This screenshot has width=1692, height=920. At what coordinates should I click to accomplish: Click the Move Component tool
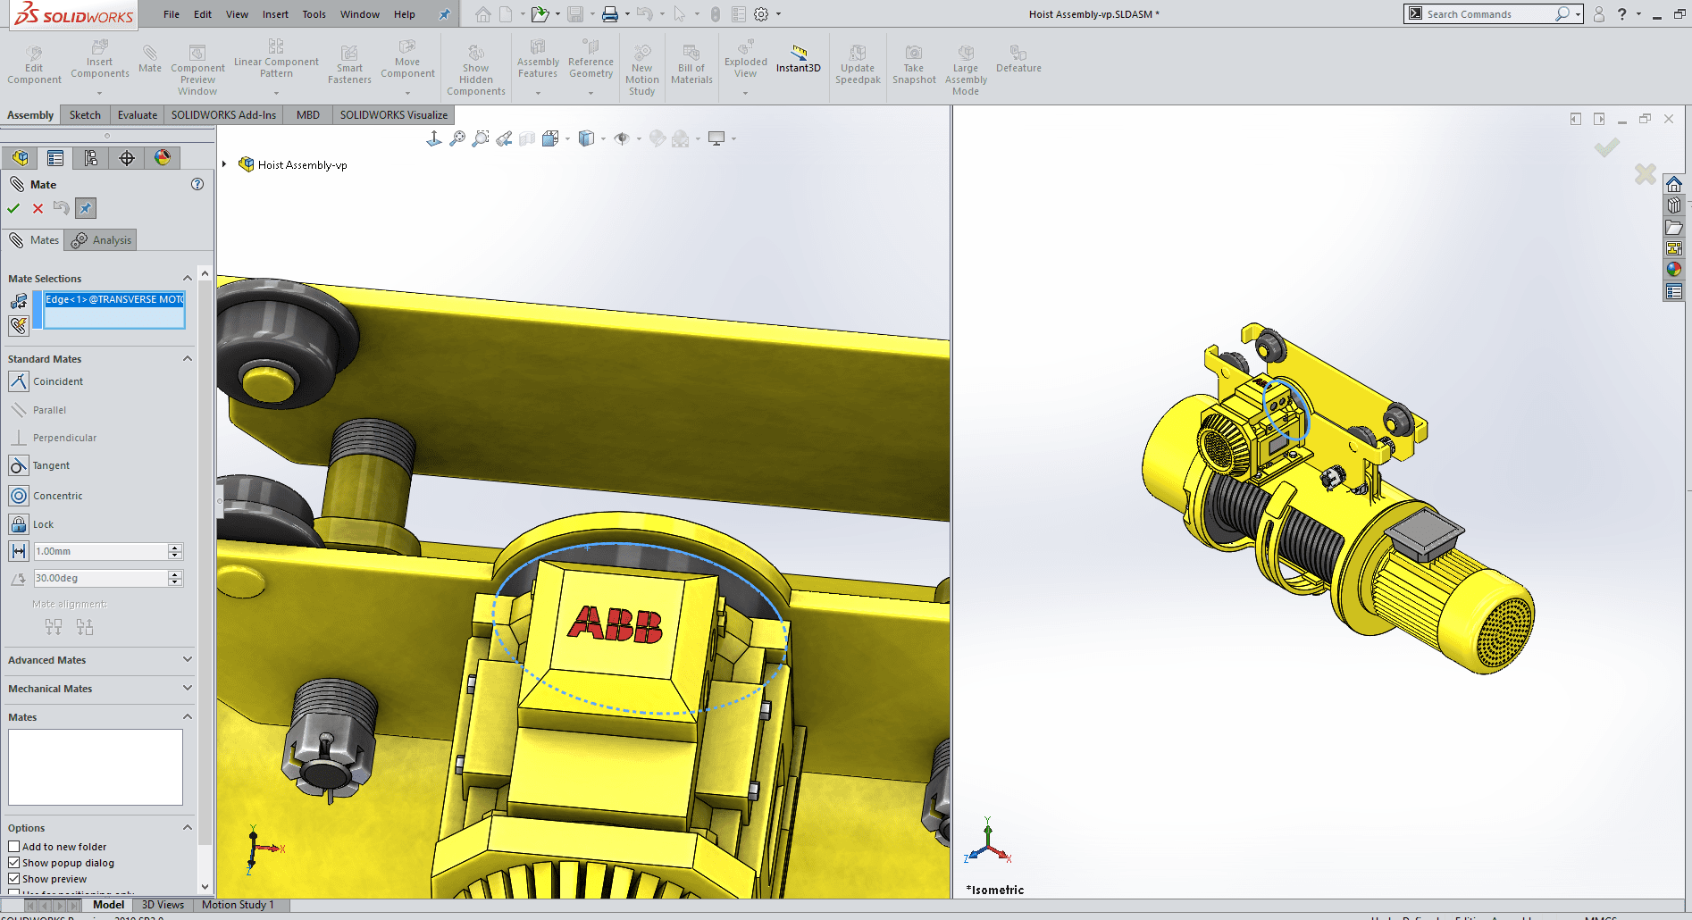pyautogui.click(x=407, y=60)
